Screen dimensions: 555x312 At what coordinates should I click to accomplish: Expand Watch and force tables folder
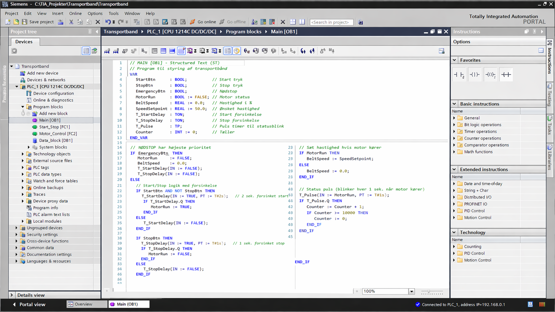[x=23, y=181]
